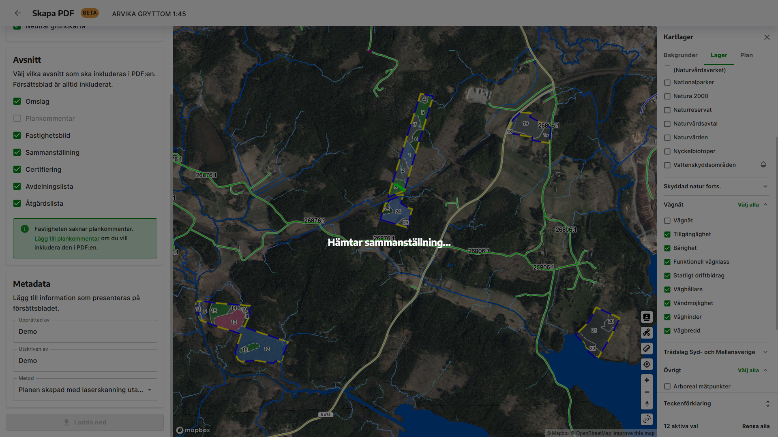Click Rensa alla to clear layers
The height and width of the screenshot is (437, 778).
point(756,426)
